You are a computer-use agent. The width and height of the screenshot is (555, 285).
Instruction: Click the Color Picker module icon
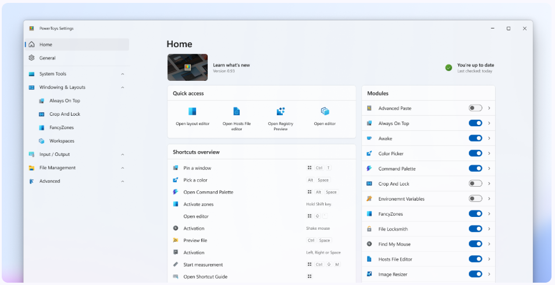tap(369, 154)
